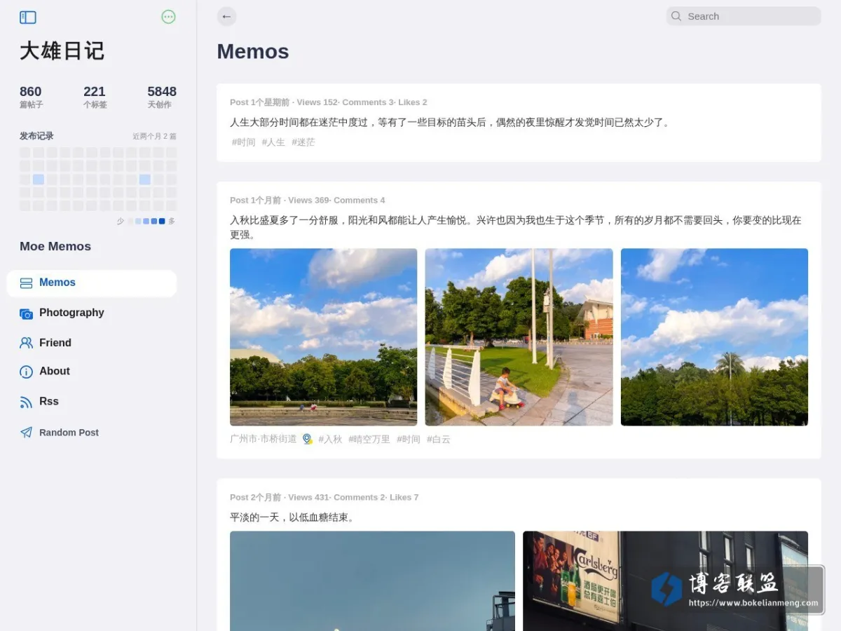Toggle the sidebar panel icon

coord(28,18)
